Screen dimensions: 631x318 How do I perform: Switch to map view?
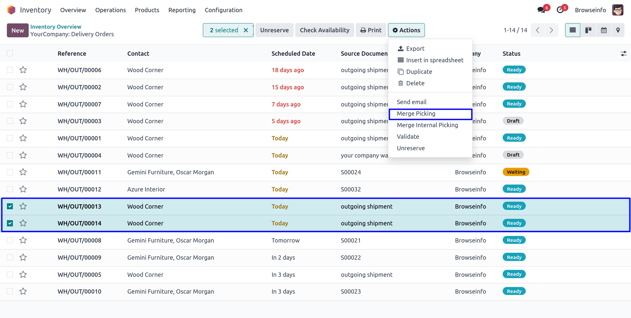point(618,30)
